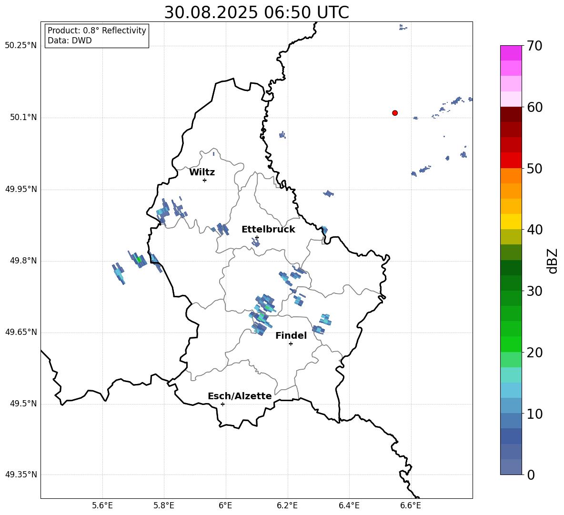This screenshot has height=515, width=564.
Task: Pick the bright green colorbar segment above 20
Action: click(511, 344)
